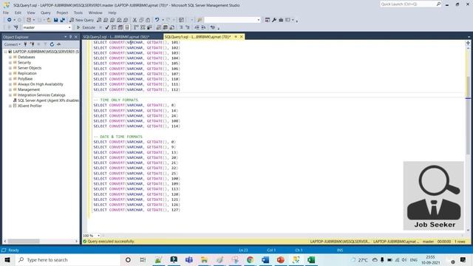
Task: Click the Copy icon in toolbar
Action: click(x=141, y=20)
